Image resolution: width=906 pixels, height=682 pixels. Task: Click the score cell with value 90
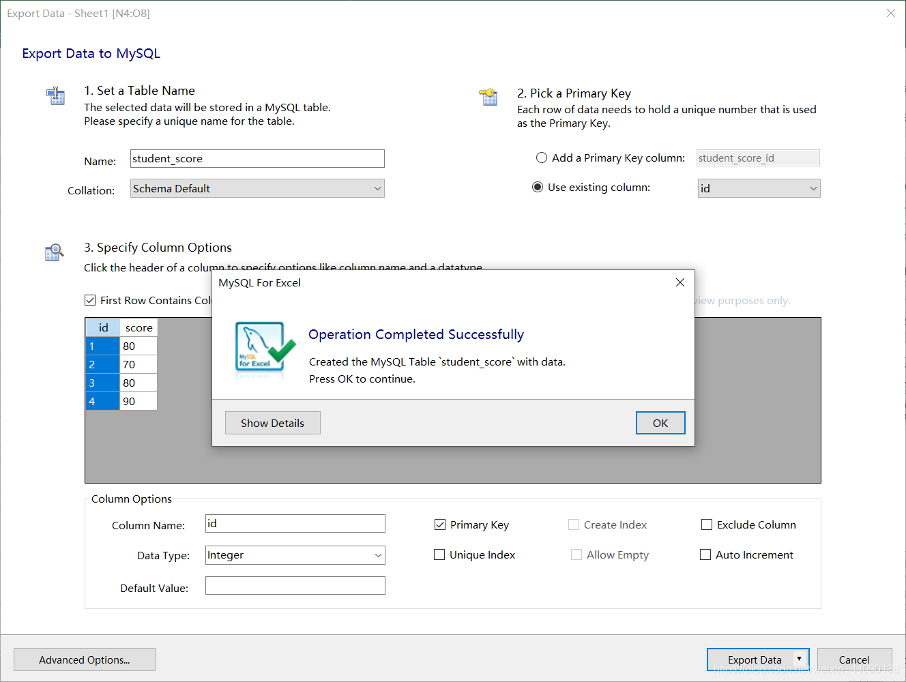138,401
